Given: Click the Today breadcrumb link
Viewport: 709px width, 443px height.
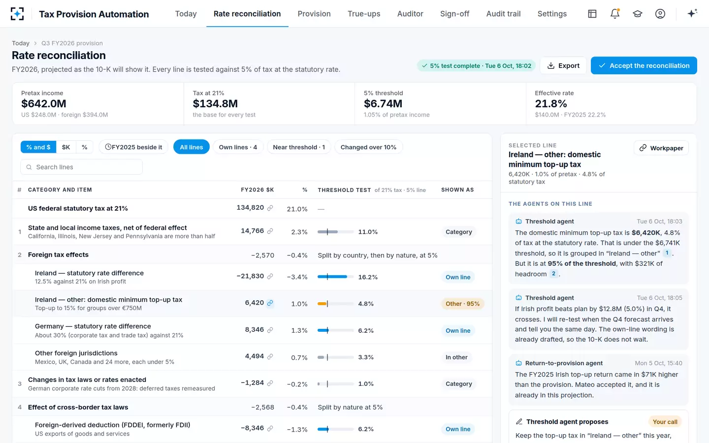Looking at the screenshot, I should (x=21, y=43).
